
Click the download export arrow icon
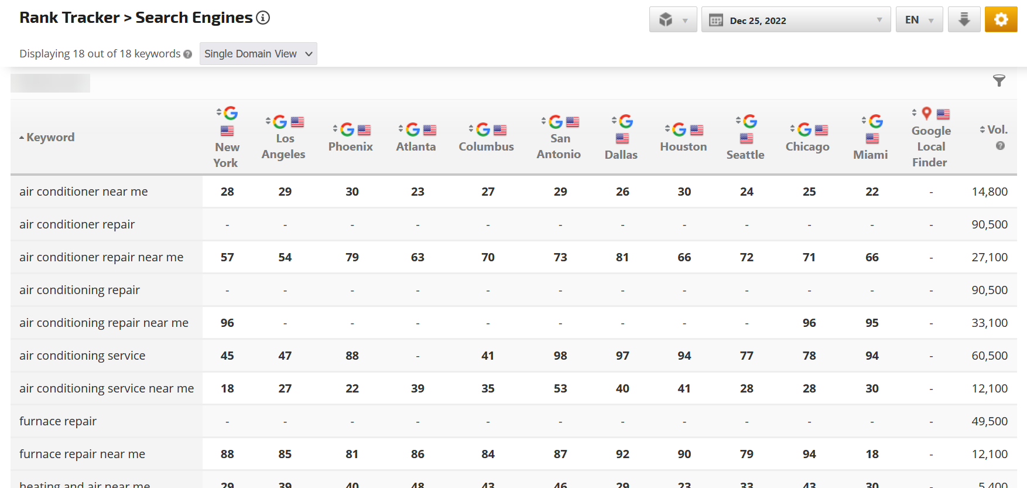point(964,19)
